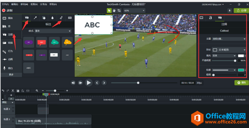The image size is (249, 128).
Task: Redo the last timeline action
Action: coord(8,91)
